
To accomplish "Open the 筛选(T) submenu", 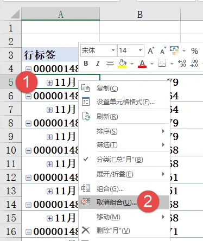I will [x=124, y=145].
